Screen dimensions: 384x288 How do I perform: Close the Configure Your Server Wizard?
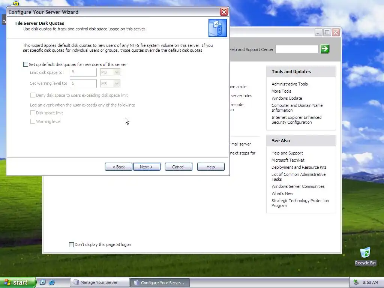point(224,12)
